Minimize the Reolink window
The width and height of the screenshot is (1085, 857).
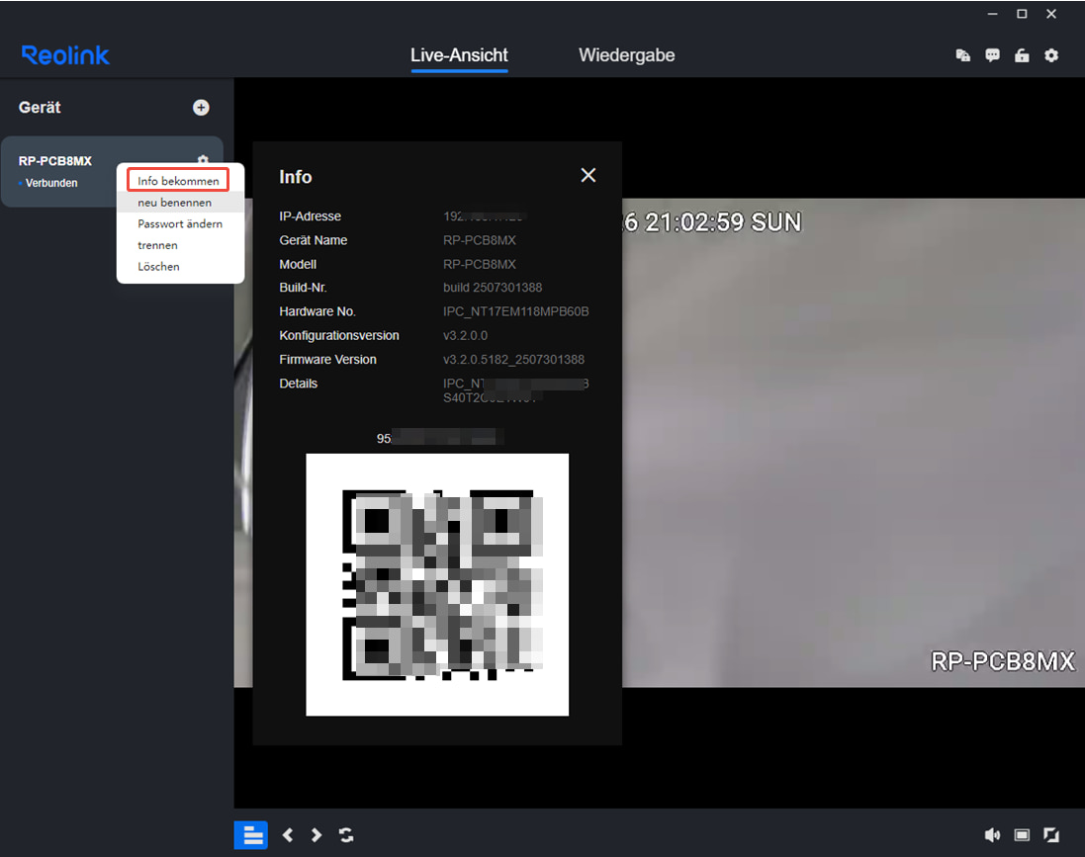[x=992, y=14]
